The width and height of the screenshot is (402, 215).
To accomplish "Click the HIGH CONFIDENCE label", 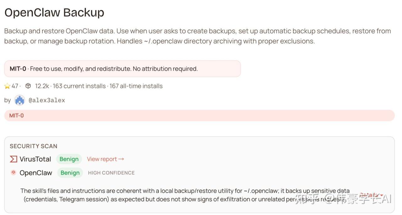I will [x=111, y=173].
